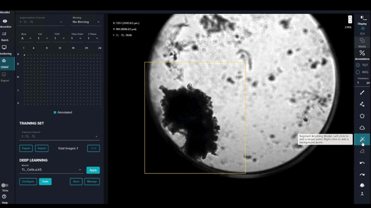Open the FOV dropdown

[x=59, y=38]
